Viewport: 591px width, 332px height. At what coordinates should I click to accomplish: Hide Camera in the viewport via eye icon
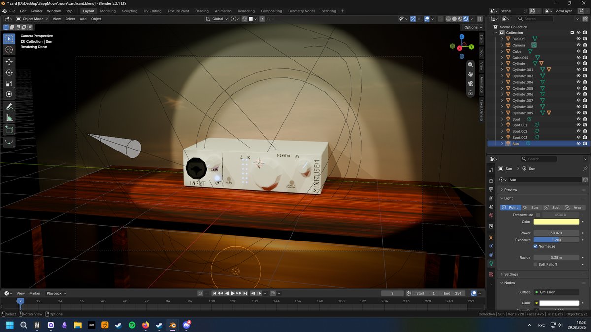(x=578, y=45)
